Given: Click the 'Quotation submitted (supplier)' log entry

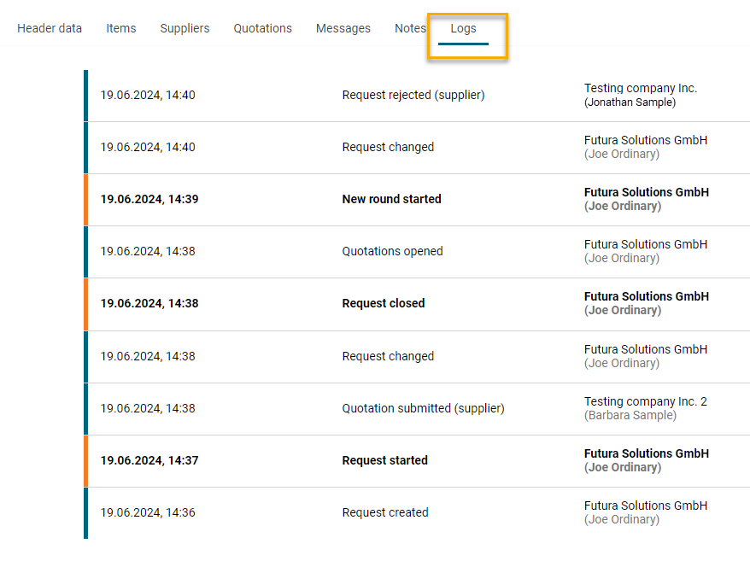Looking at the screenshot, I should coord(424,408).
